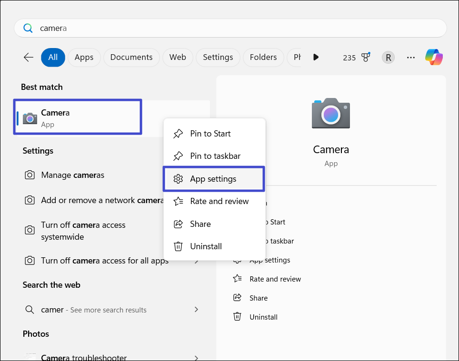The image size is (459, 361).
Task: Switch to the Documents filter tab
Action: pos(131,57)
